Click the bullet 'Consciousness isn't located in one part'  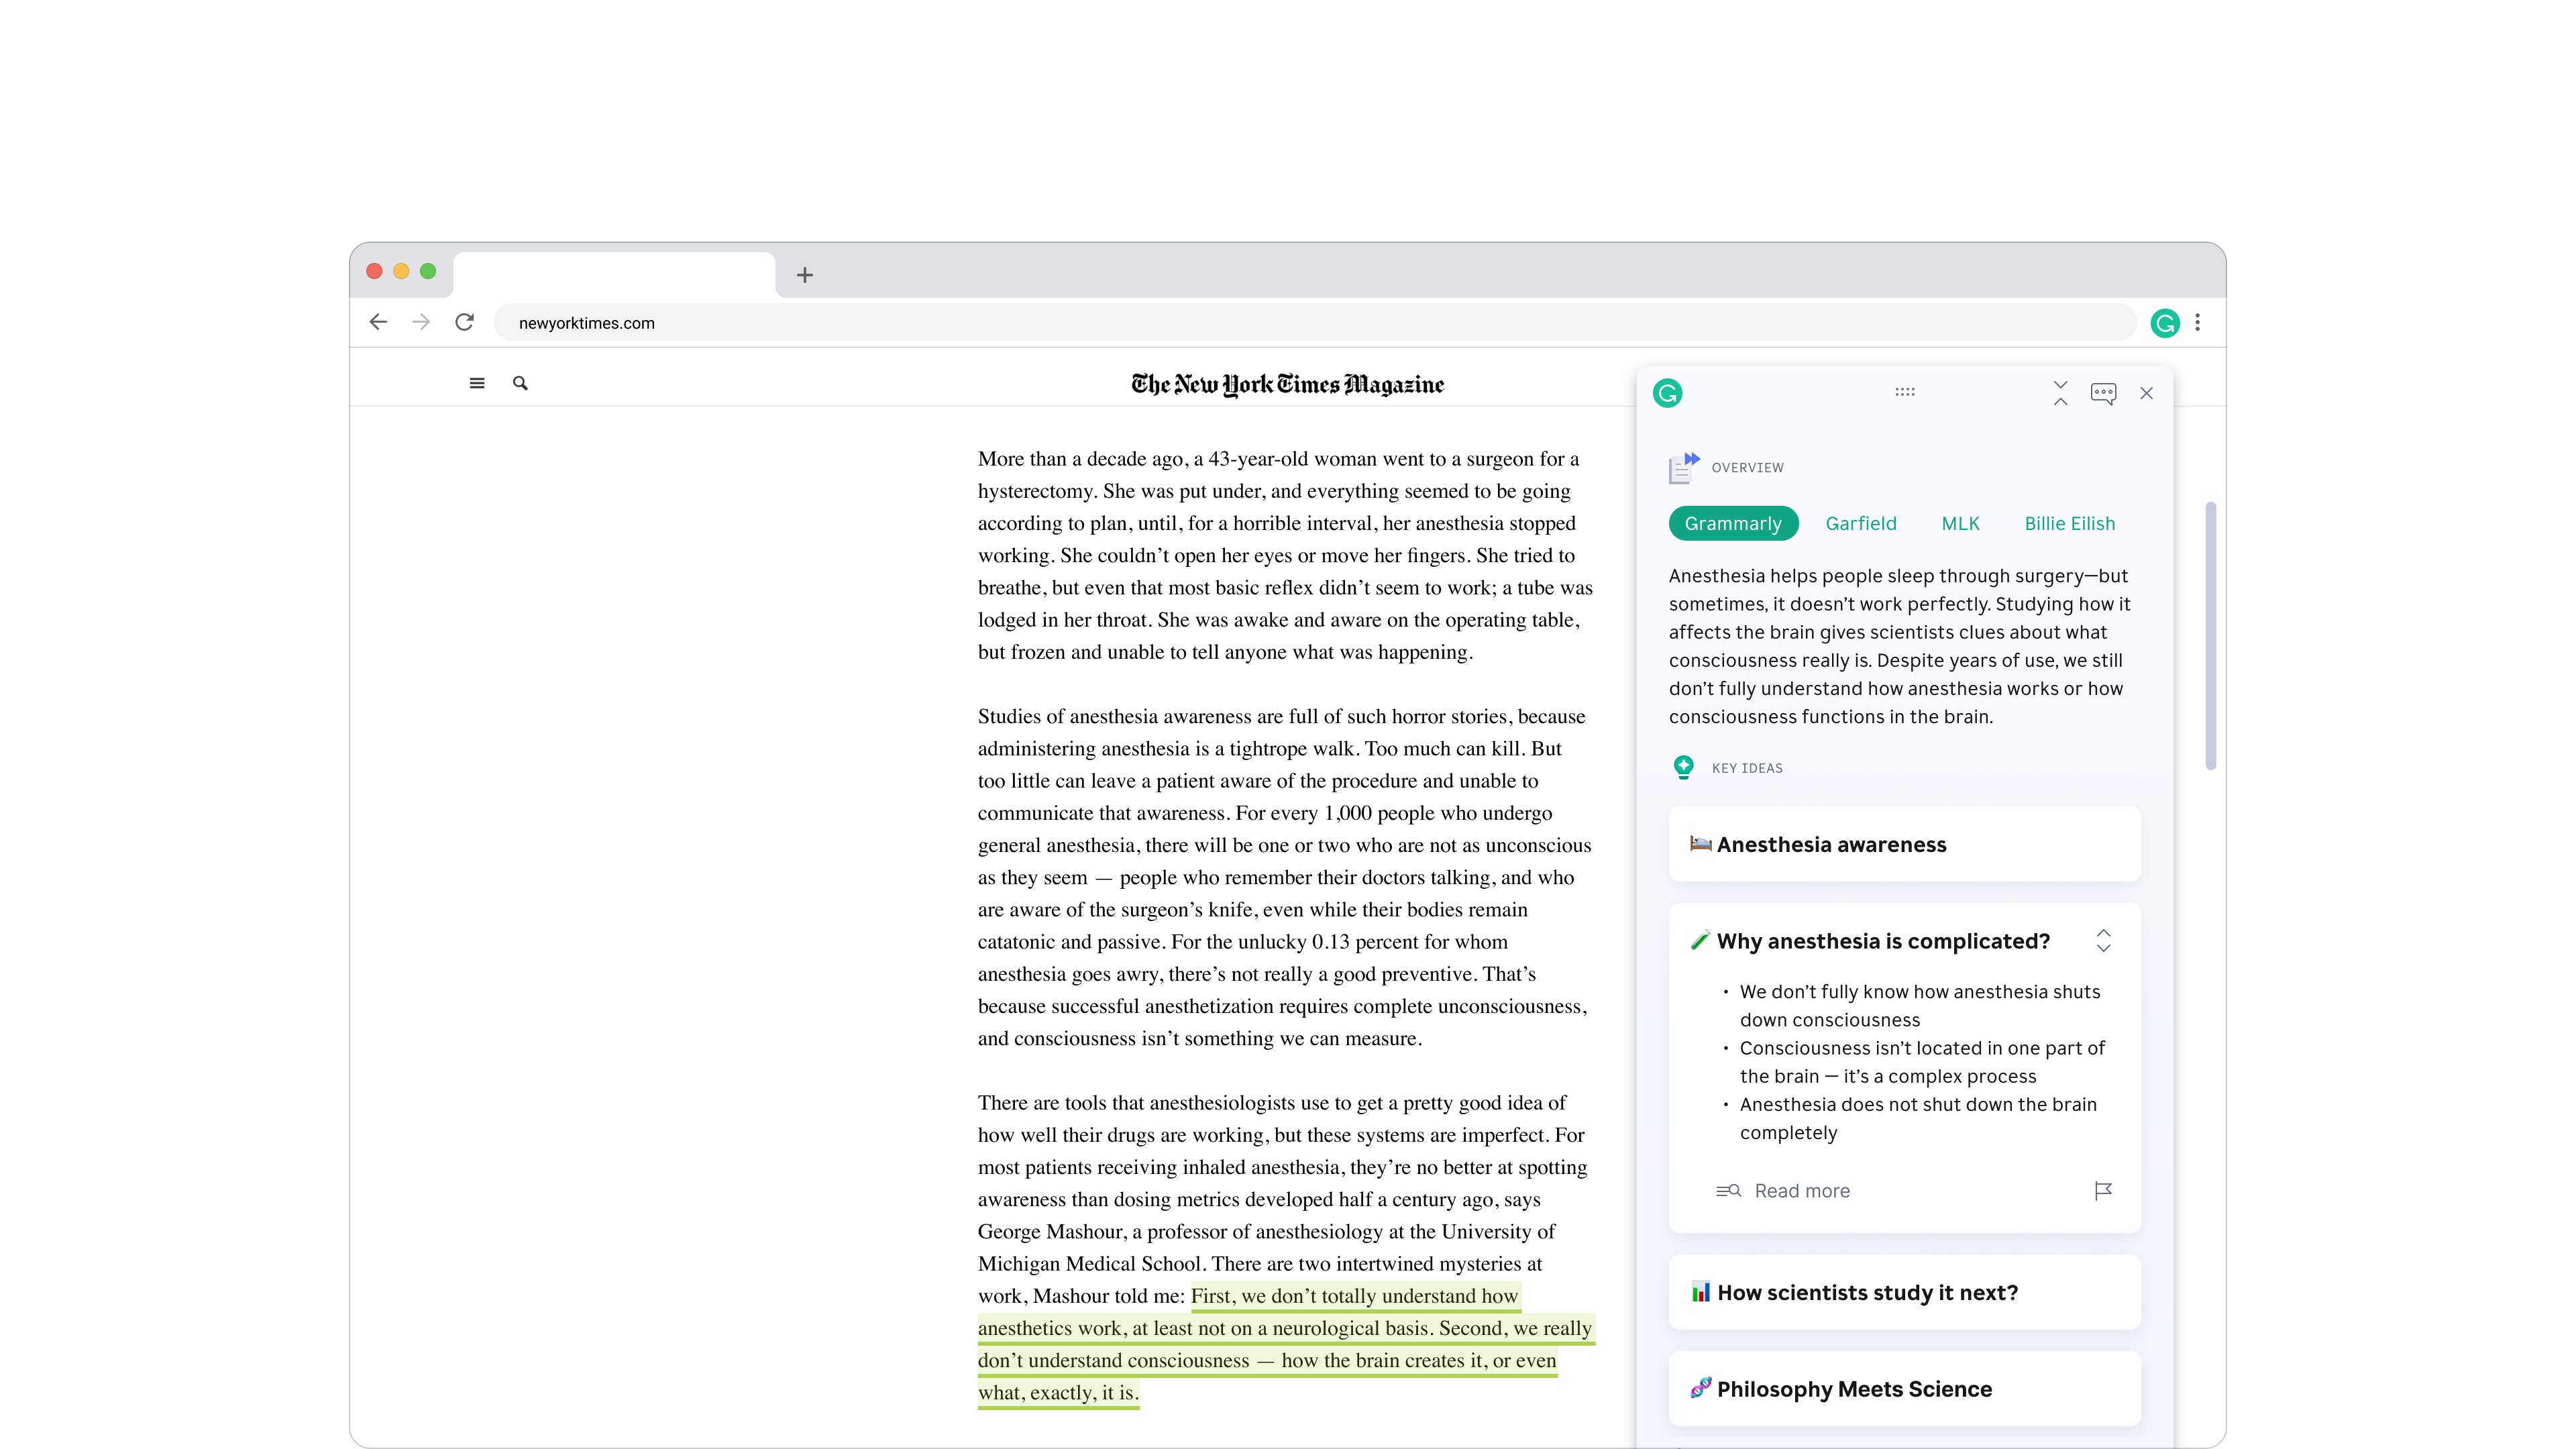click(1922, 1062)
